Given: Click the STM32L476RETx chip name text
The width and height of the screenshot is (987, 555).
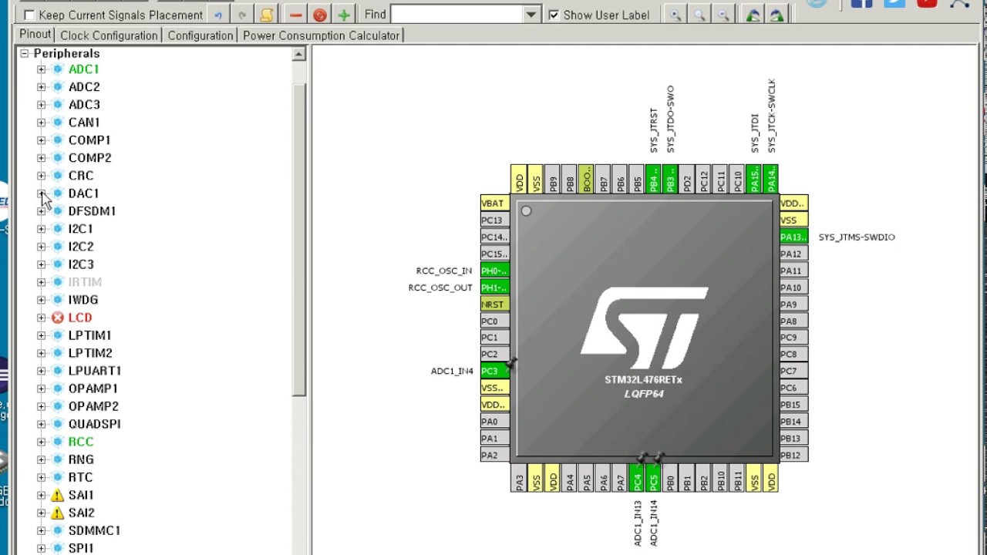Looking at the screenshot, I should [x=643, y=379].
